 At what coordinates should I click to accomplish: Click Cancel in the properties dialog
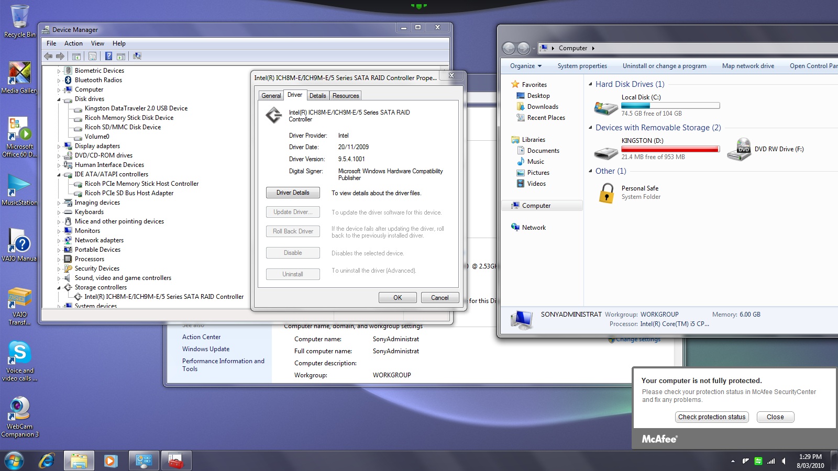pos(440,298)
